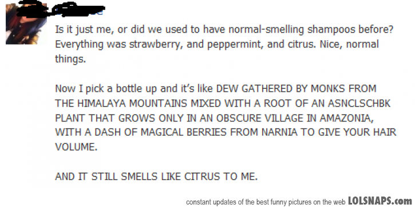Click the word 'VOLUME.' in the post
The height and width of the screenshot is (212, 415).
coord(76,147)
